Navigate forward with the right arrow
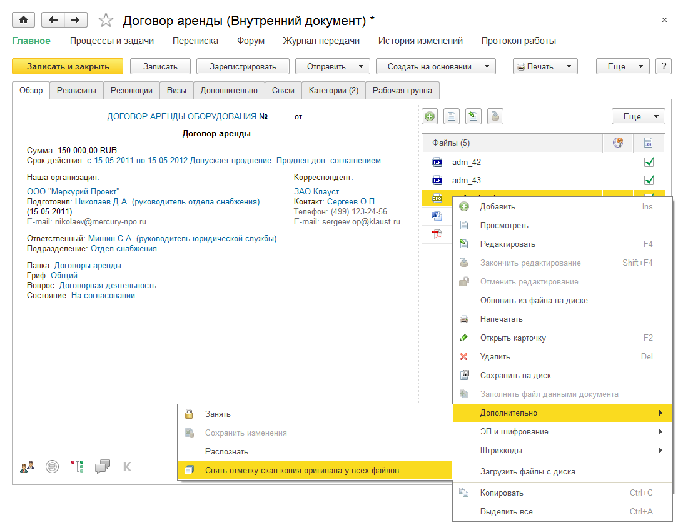678x522 pixels. (76, 20)
